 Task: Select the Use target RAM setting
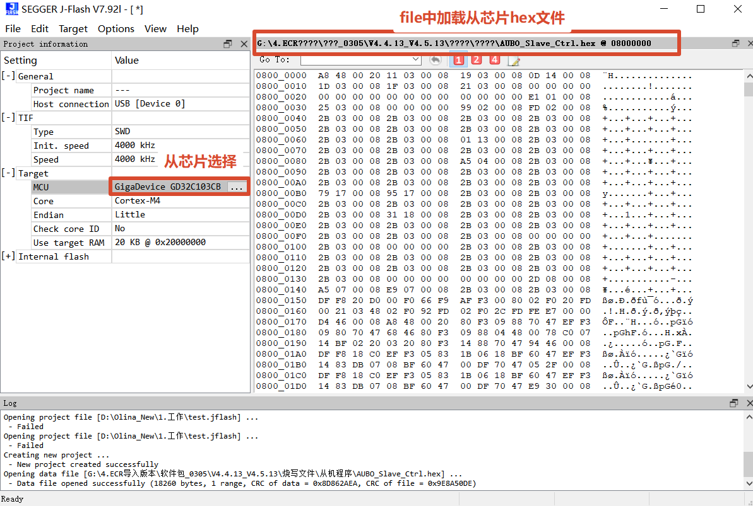click(x=69, y=243)
